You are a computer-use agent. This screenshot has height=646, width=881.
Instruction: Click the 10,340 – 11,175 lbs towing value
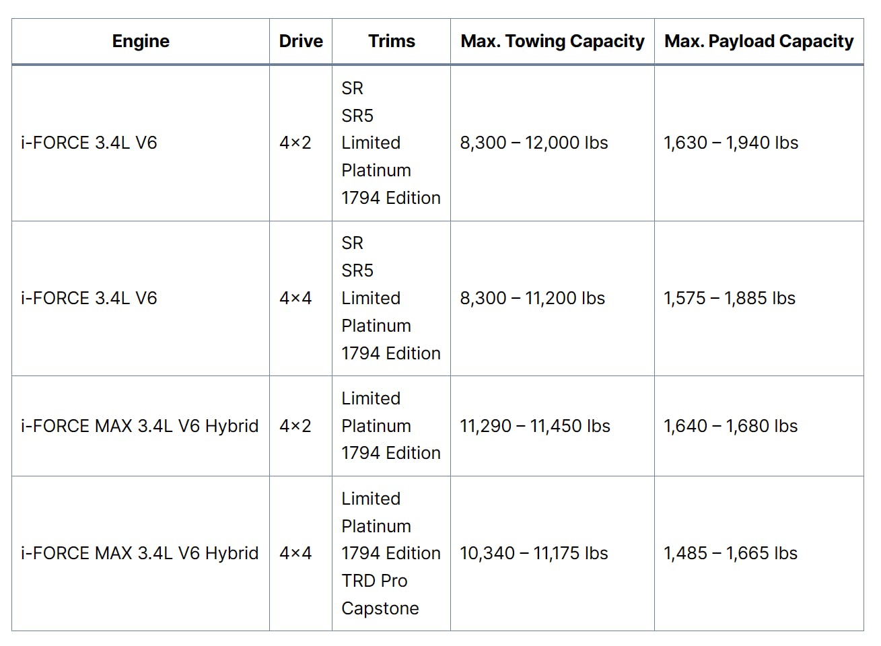(534, 553)
